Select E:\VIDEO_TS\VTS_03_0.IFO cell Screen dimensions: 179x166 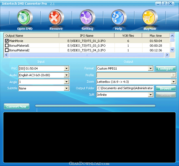point(87,46)
